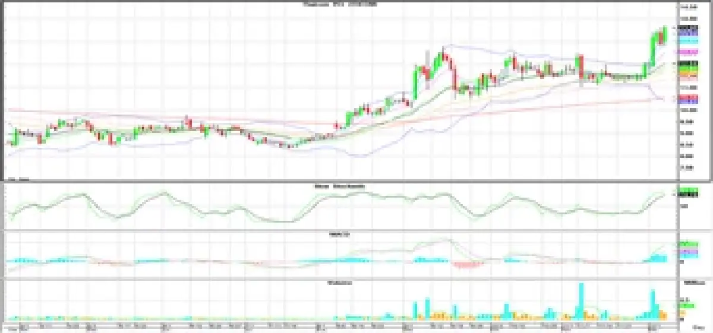The height and width of the screenshot is (333, 713).
Task: Click the red price label on price axis
Action: click(688, 96)
